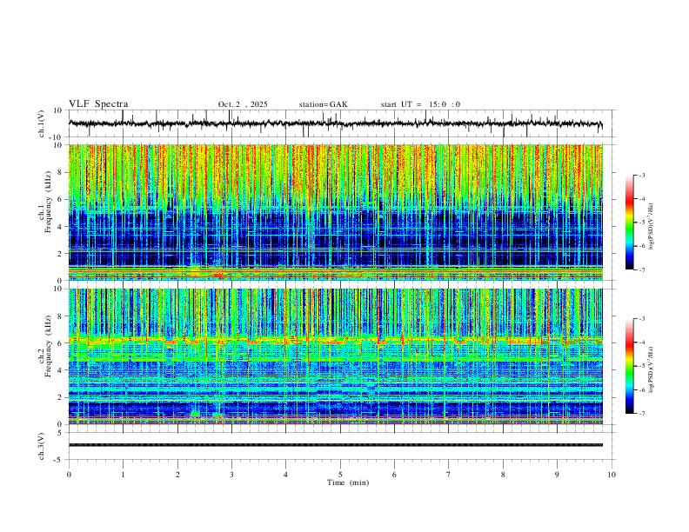The width and height of the screenshot is (689, 532).
Task: Click time axis tick label "3"
Action: (231, 475)
